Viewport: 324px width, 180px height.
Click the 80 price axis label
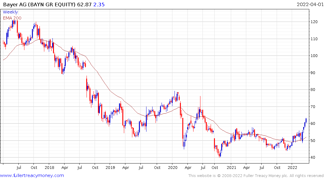point(313,90)
